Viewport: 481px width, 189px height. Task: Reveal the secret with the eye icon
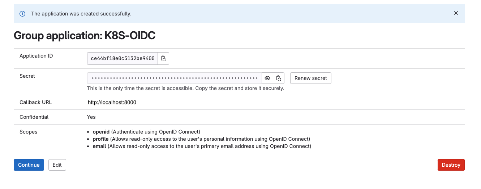tap(267, 78)
